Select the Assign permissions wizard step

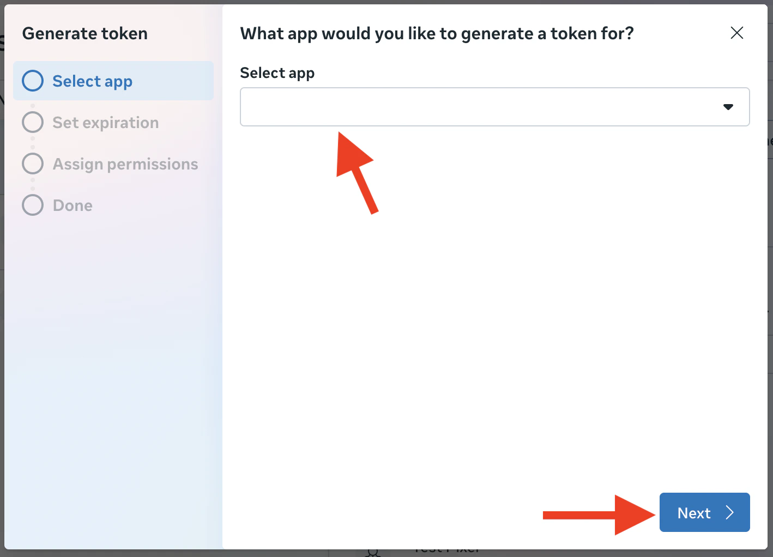coord(125,164)
